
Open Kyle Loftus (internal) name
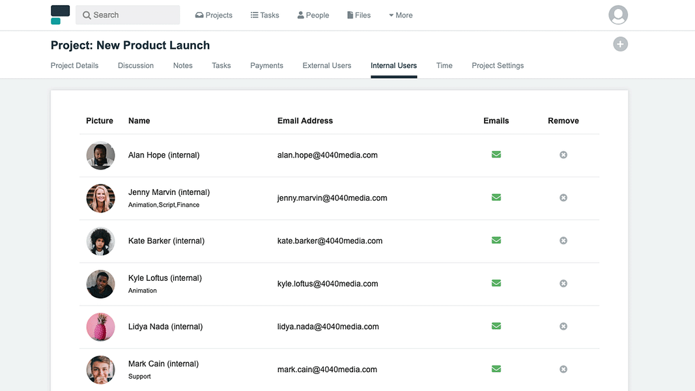pyautogui.click(x=165, y=278)
